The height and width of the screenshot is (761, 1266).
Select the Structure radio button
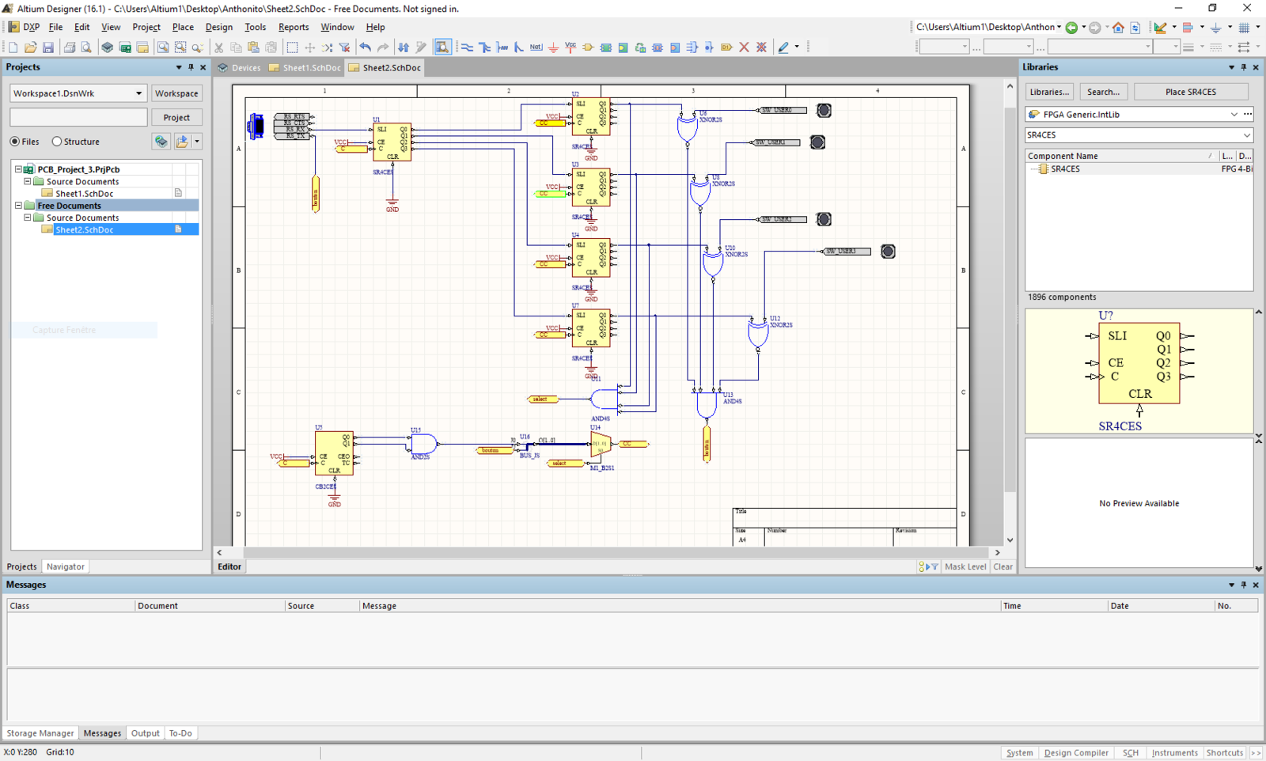coord(57,142)
